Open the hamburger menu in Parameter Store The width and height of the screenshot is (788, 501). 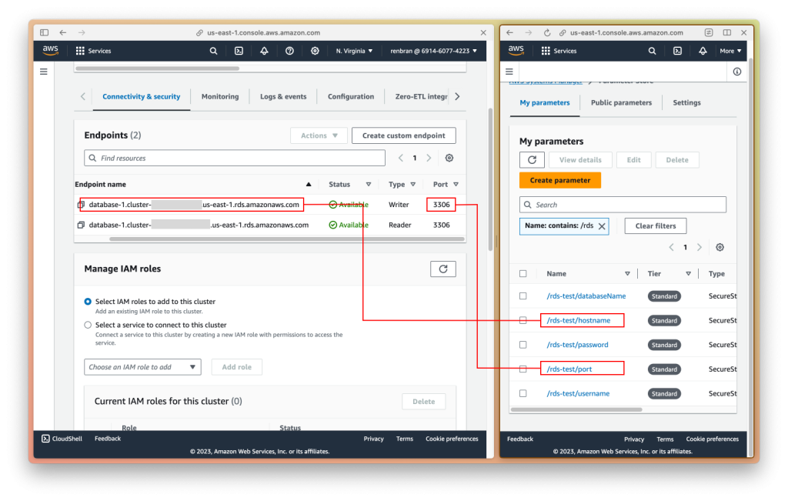tap(509, 70)
